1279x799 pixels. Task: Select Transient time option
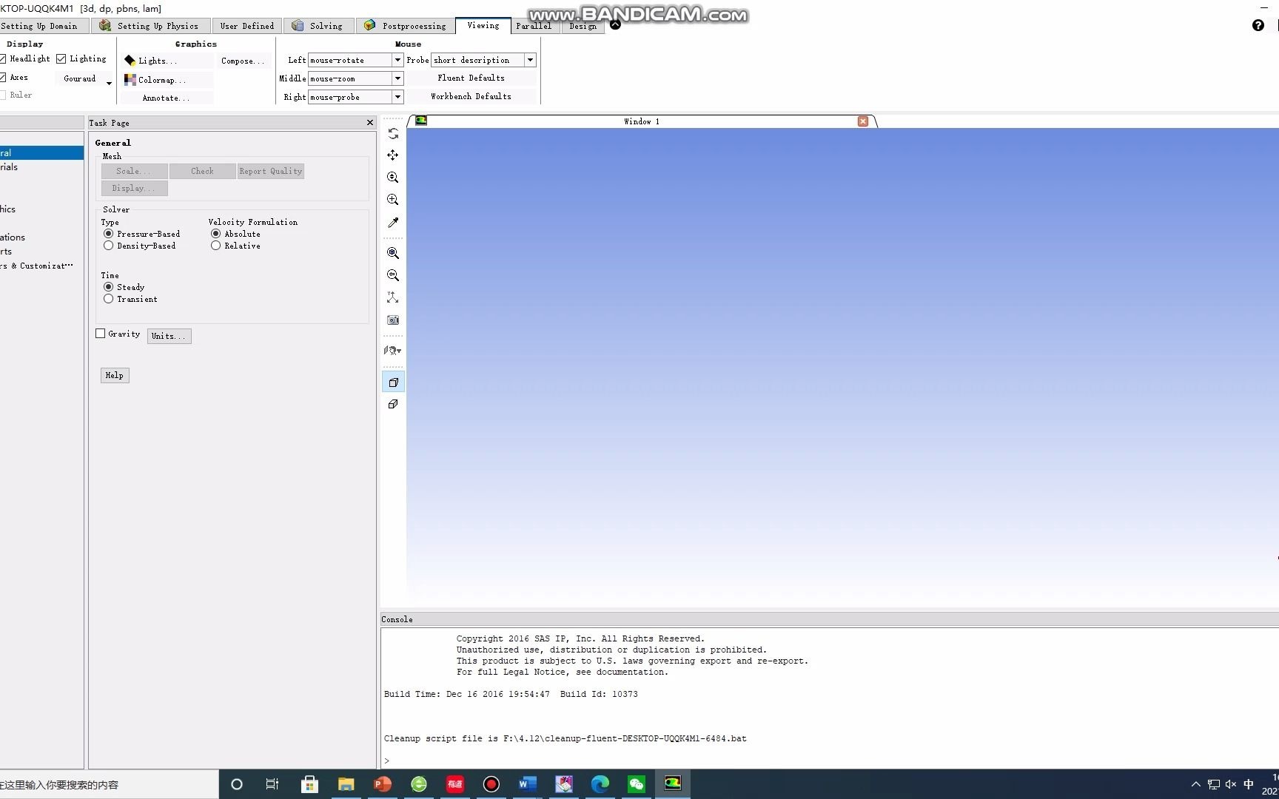pyautogui.click(x=109, y=299)
